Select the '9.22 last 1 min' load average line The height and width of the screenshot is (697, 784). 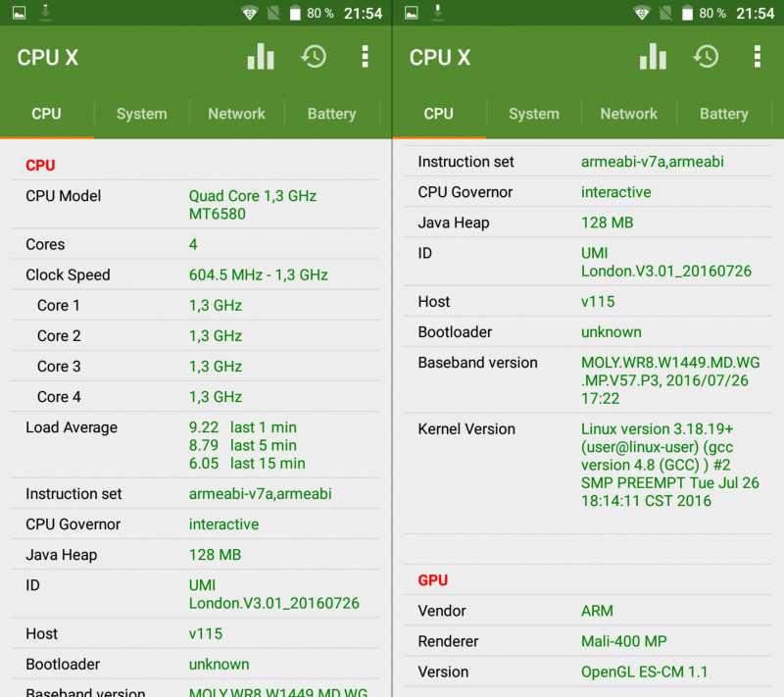tap(242, 427)
